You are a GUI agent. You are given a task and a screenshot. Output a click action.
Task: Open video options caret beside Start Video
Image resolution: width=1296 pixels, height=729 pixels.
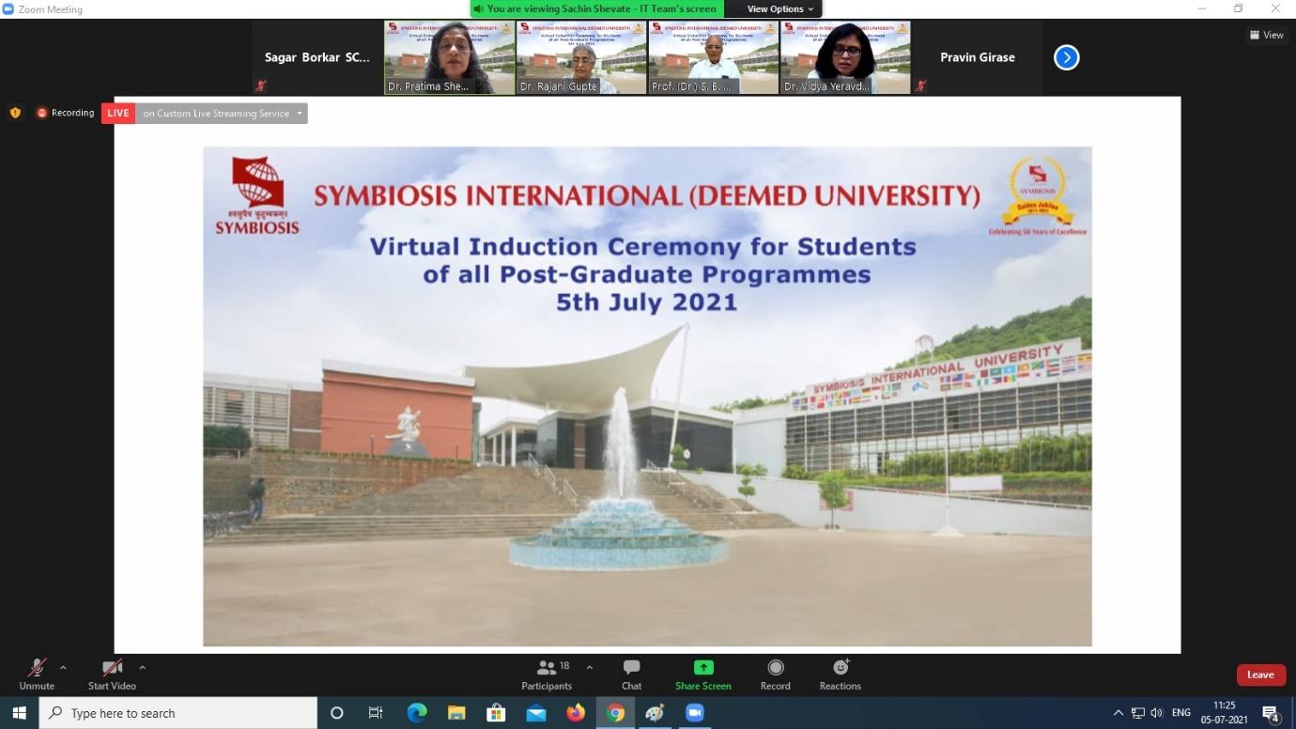coord(142,668)
